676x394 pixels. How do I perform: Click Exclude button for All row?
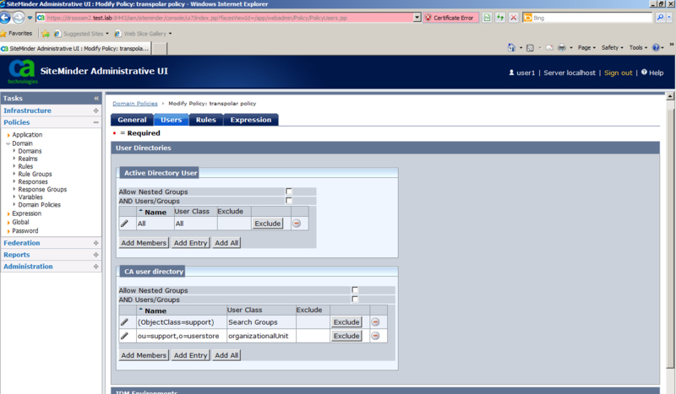(268, 223)
